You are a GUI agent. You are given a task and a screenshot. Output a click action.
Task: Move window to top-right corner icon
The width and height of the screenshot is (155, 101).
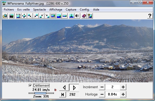pyautogui.click(x=36, y=16)
